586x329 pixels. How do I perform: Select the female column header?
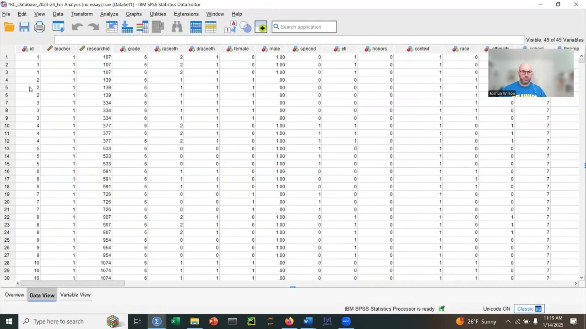click(238, 48)
